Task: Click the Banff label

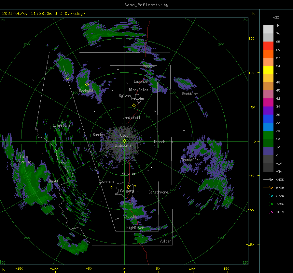Action: [x=54, y=181]
